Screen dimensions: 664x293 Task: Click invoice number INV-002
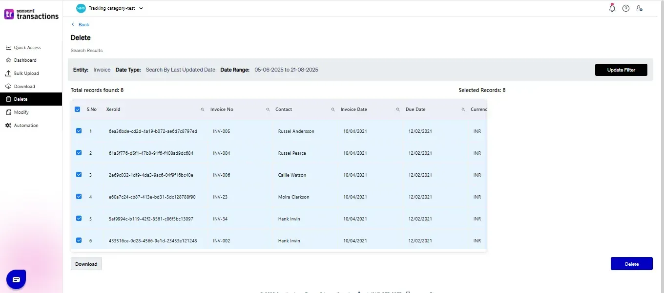pos(222,241)
